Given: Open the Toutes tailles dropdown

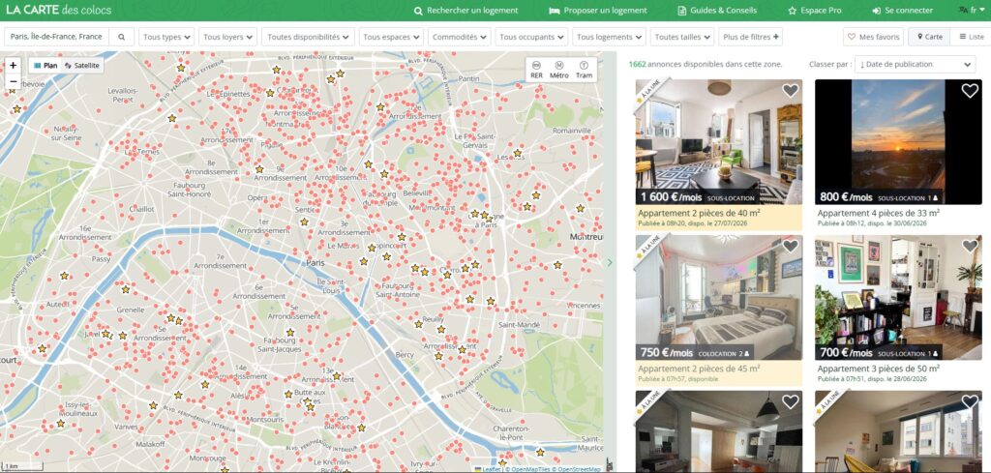Looking at the screenshot, I should coord(682,37).
